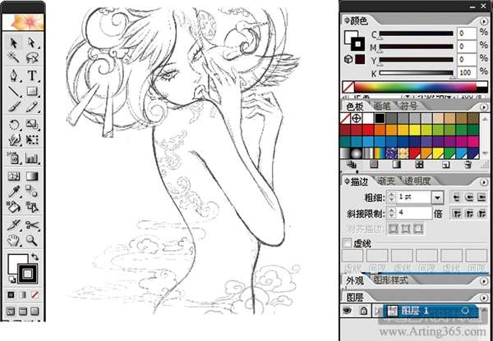493x341 pixels.
Task: Set None mode below fill/stroke in toolbox
Action: 35,294
